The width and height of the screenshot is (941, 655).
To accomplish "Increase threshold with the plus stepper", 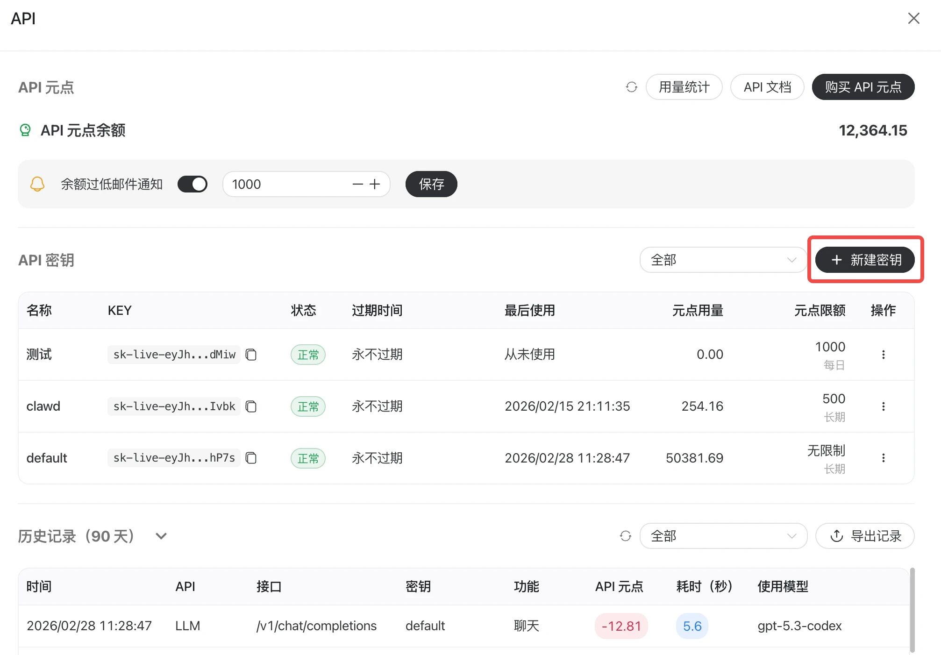I will point(375,184).
